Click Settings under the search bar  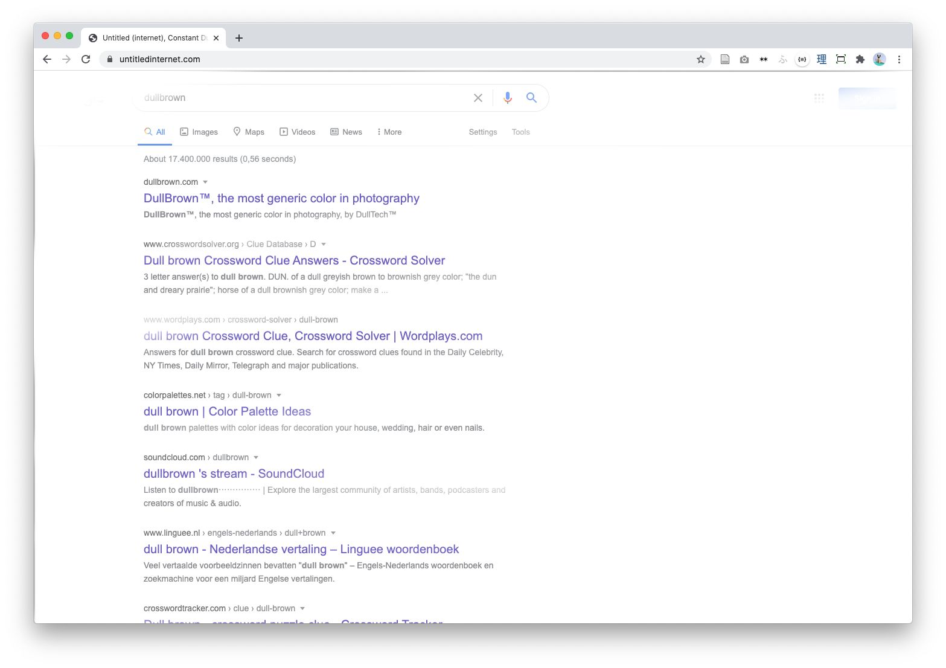[x=483, y=132]
